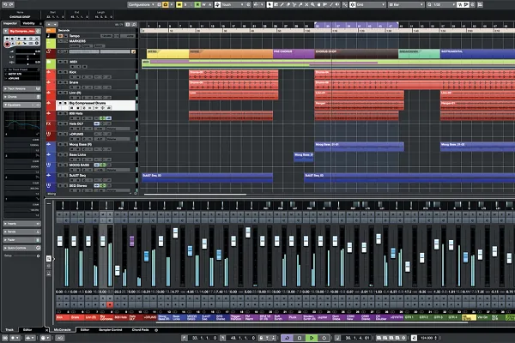The height and width of the screenshot is (343, 515).
Task: Click the INSTRUMENTAL blue arranger section
Action: point(477,54)
